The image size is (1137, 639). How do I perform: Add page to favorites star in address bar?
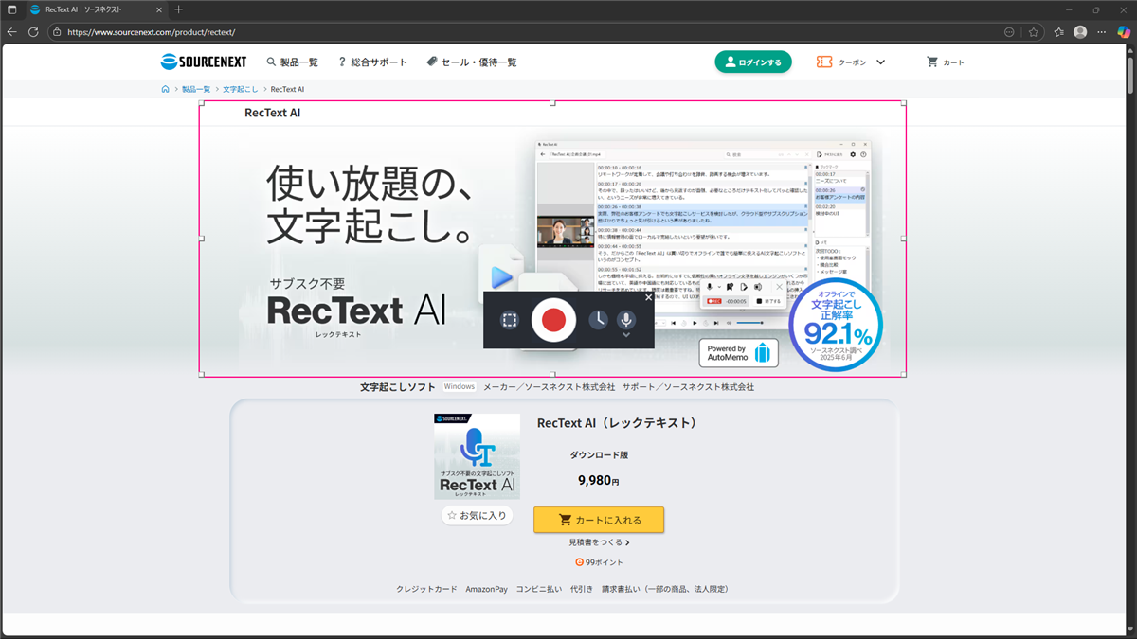[x=1034, y=31]
